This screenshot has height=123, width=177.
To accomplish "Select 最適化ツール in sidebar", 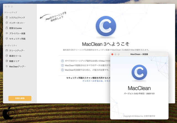I will click(x=15, y=56).
